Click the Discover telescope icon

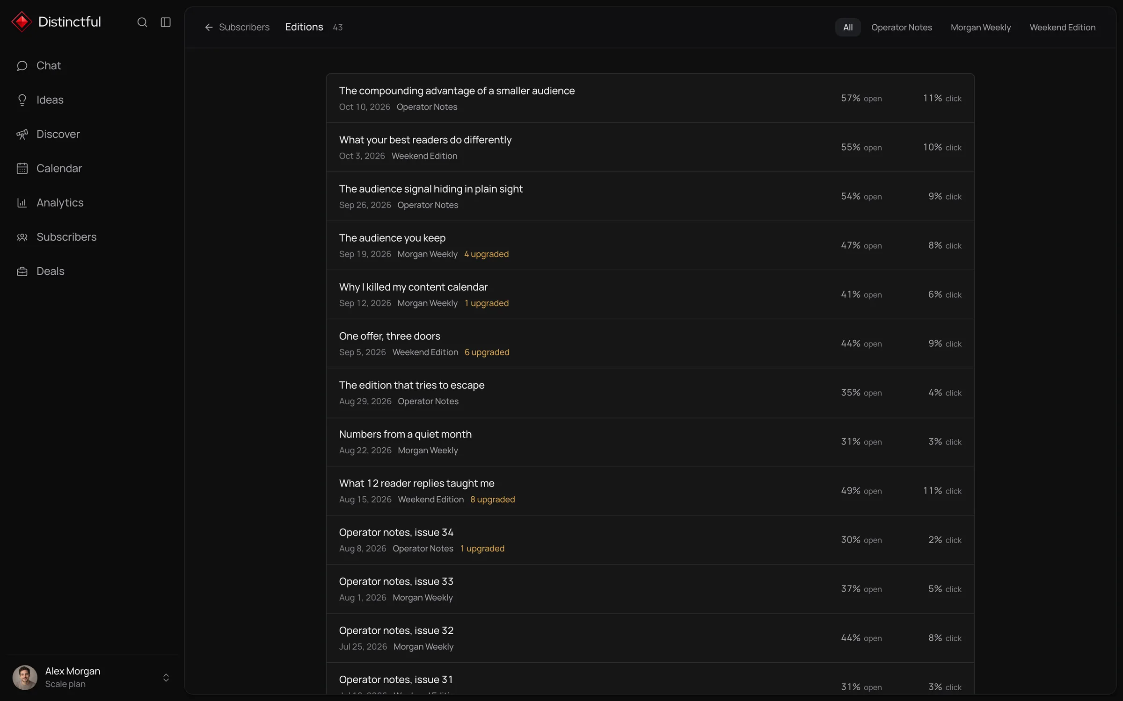point(22,134)
